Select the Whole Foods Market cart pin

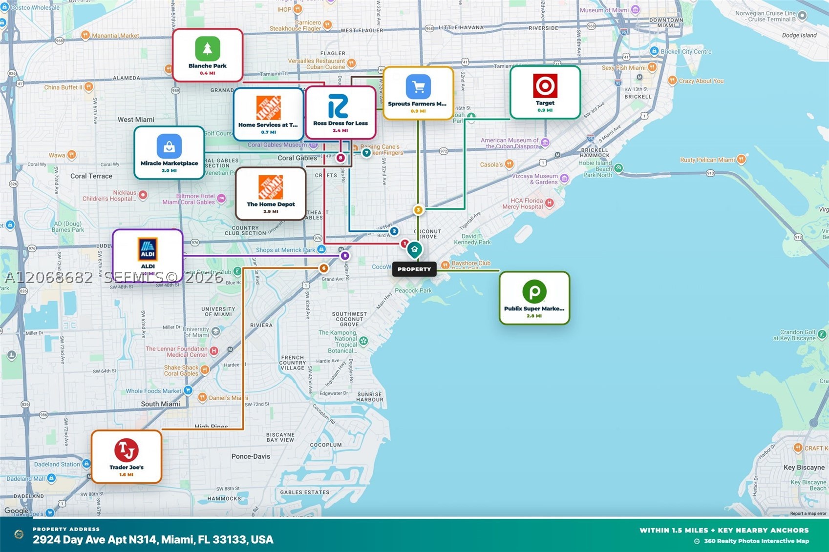[x=188, y=390]
